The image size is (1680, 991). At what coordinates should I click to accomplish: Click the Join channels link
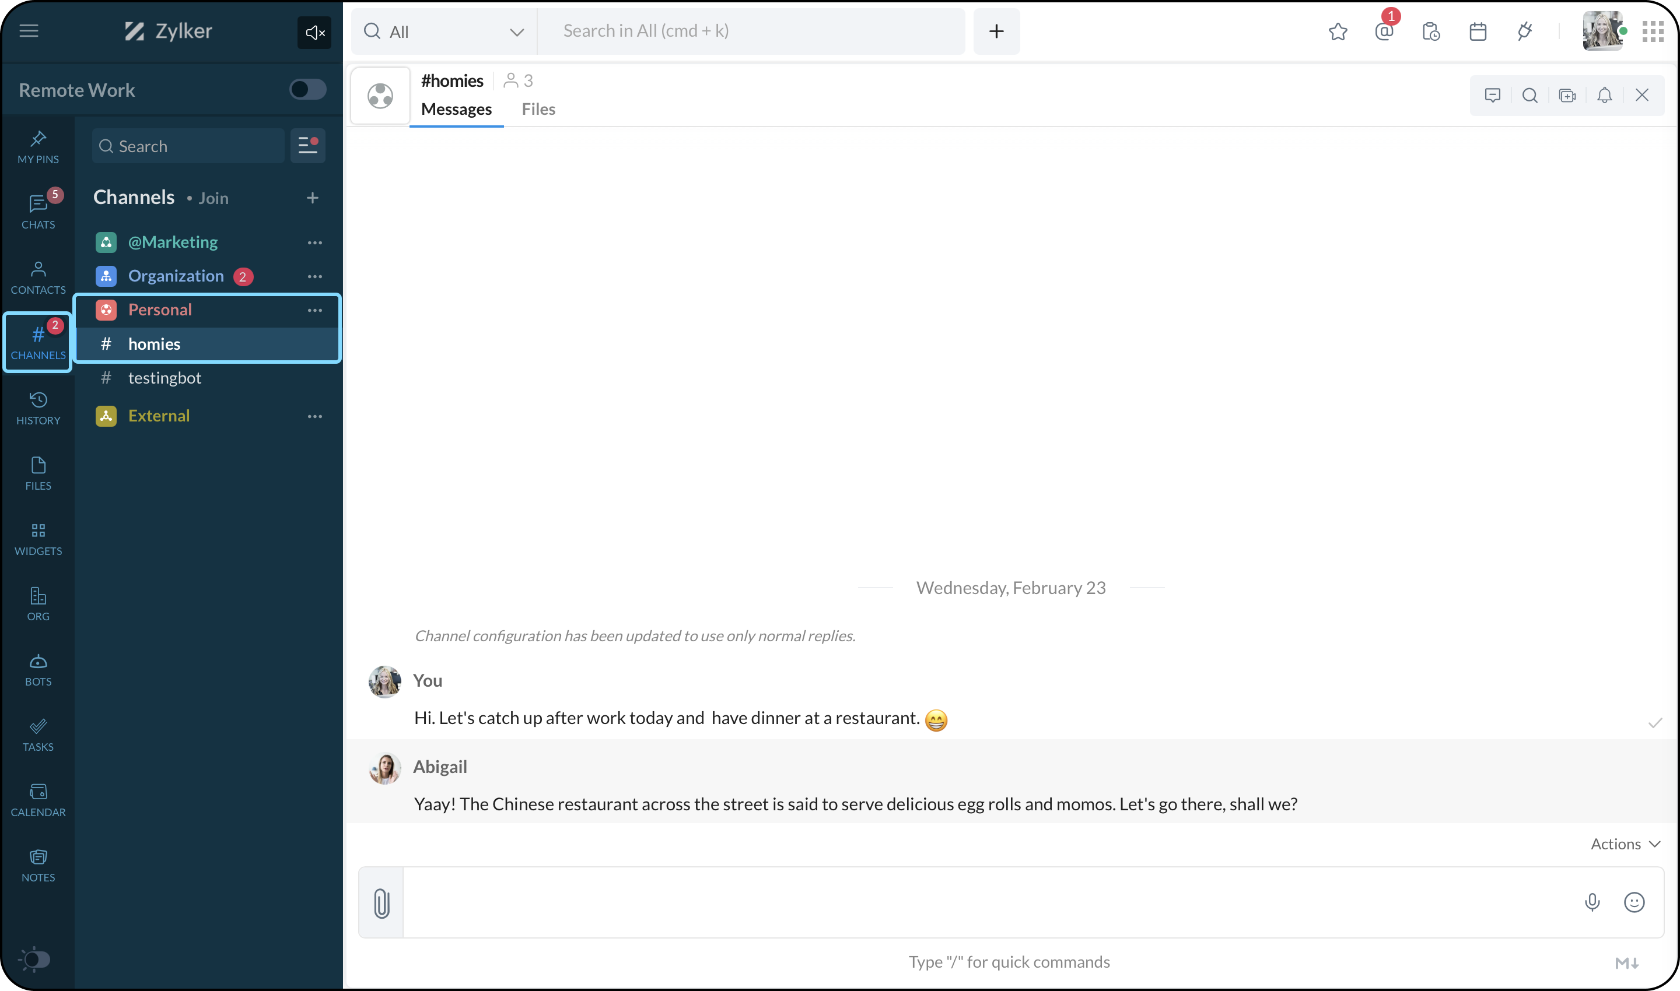tap(213, 198)
